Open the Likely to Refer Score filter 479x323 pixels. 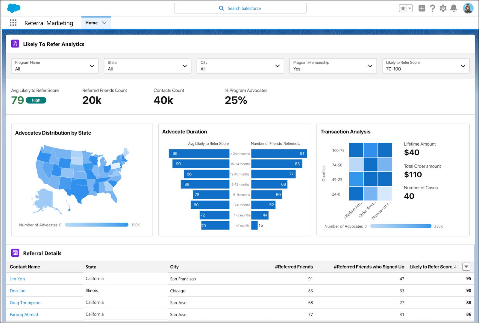463,66
